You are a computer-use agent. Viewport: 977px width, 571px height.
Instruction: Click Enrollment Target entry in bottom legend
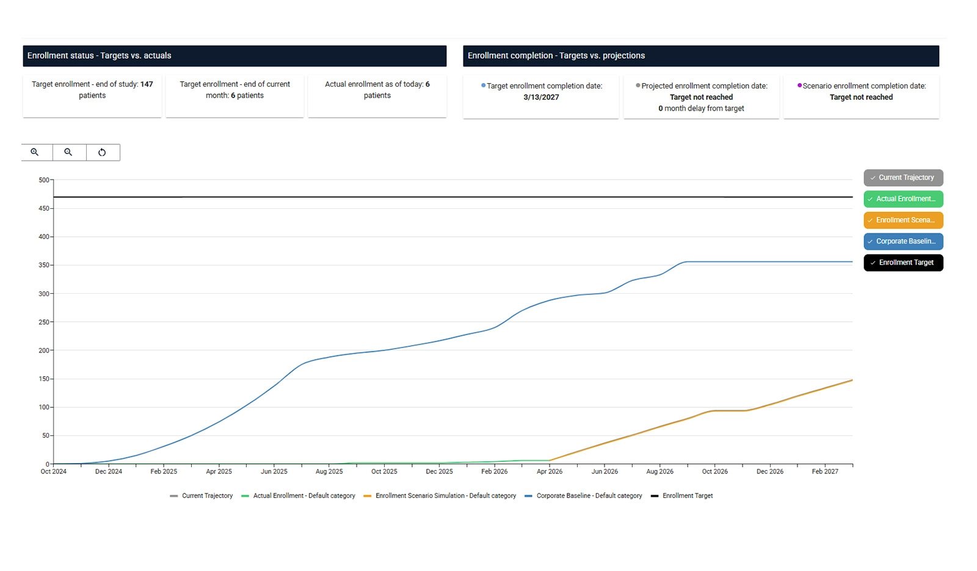[687, 496]
